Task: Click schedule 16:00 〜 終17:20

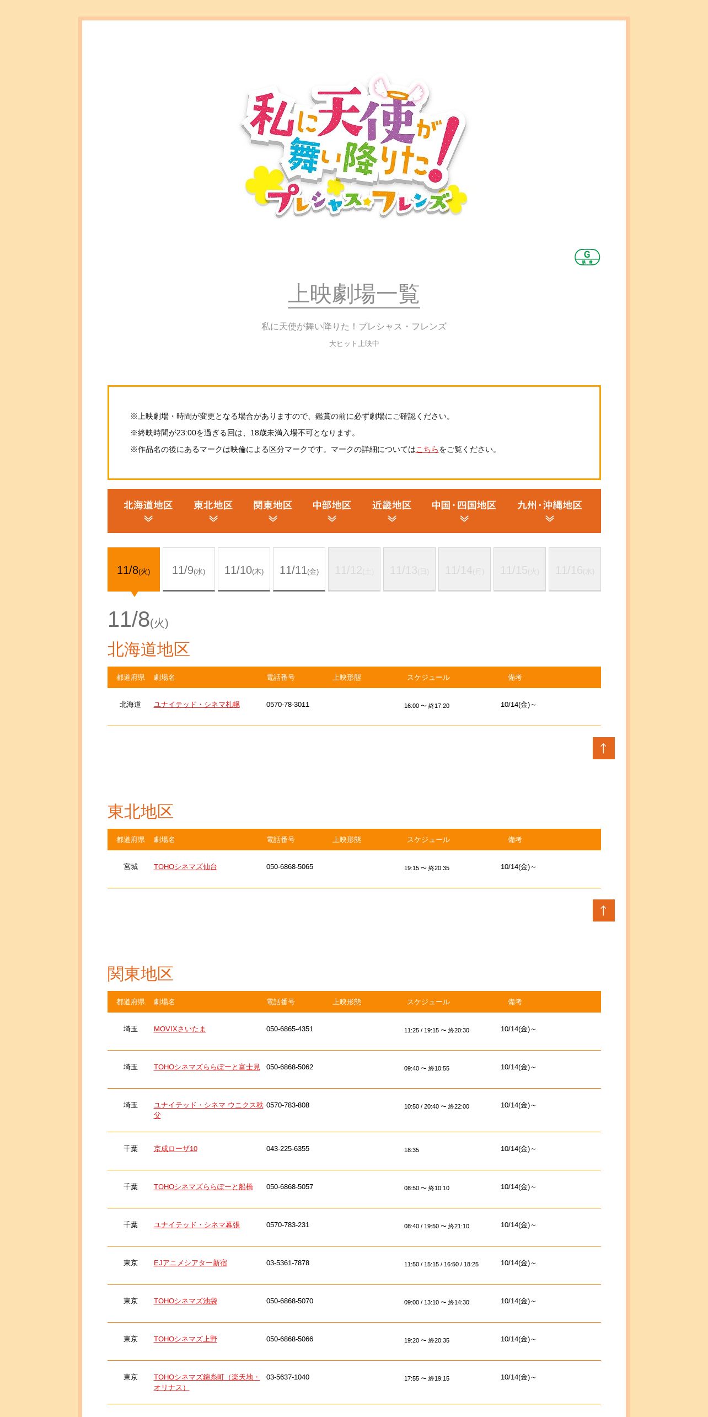Action: pos(427,706)
